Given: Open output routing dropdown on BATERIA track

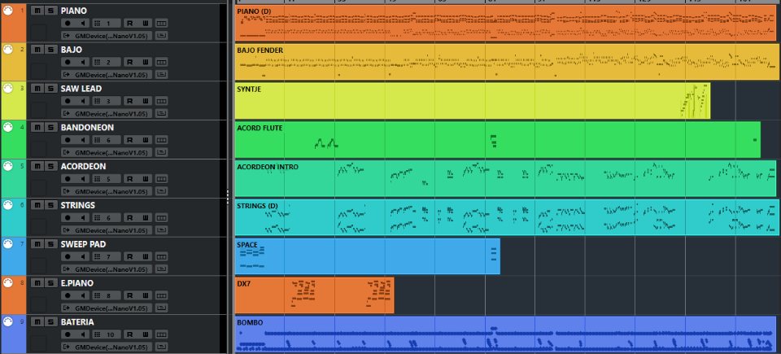Looking at the screenshot, I should coord(107,347).
